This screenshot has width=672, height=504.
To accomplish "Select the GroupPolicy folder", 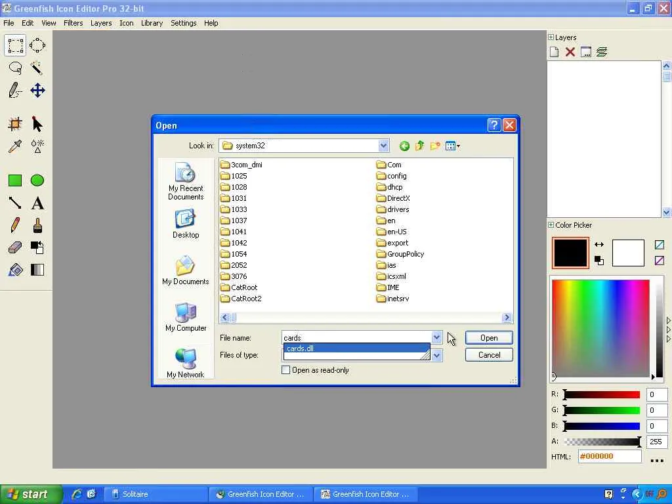I will pyautogui.click(x=400, y=254).
